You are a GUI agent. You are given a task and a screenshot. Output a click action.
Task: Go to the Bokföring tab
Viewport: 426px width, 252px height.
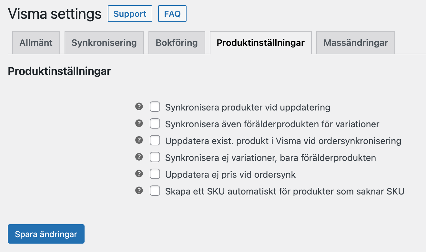[177, 43]
